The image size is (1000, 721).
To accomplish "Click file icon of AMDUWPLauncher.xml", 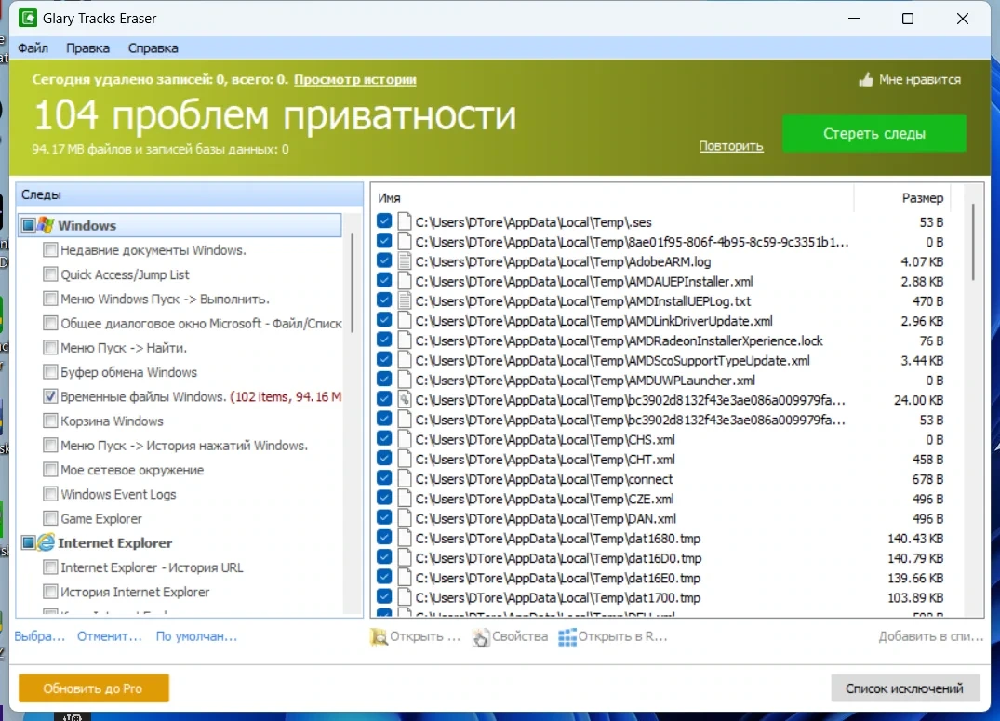I will 404,381.
